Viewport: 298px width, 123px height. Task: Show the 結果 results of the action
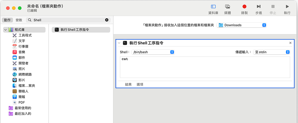128,84
